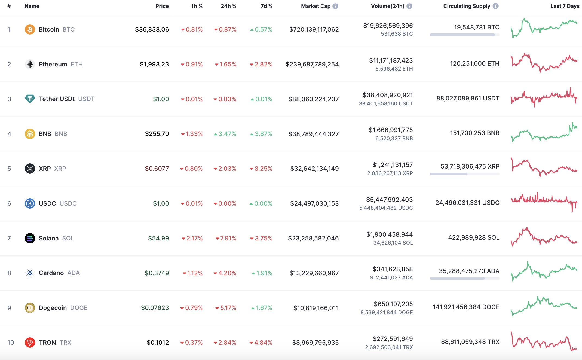Open Ethereum's last 7 days sparkline chart
The image size is (582, 360).
click(x=544, y=63)
